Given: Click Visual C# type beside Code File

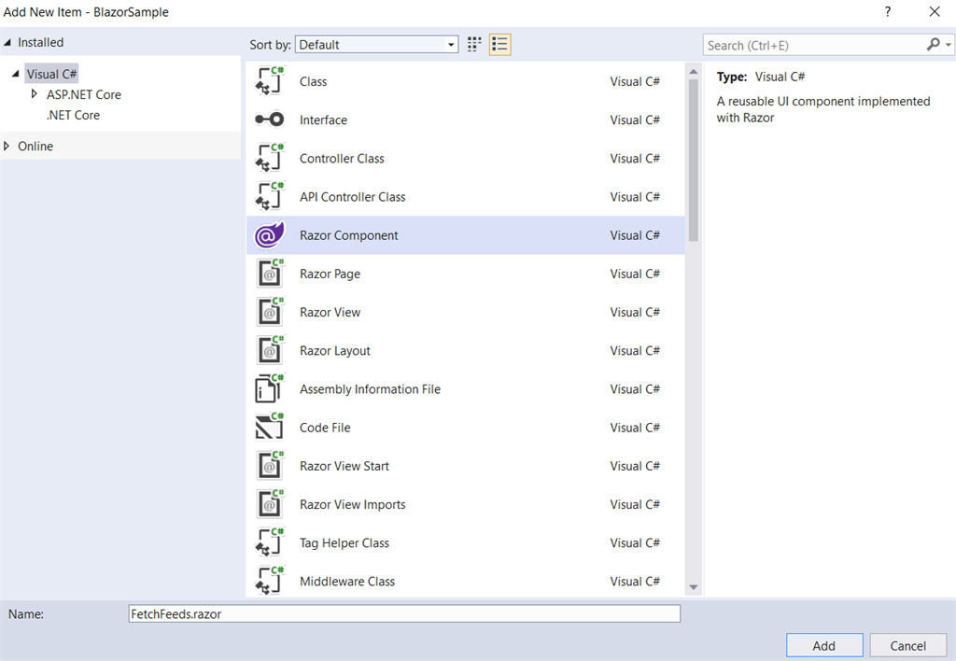Looking at the screenshot, I should pos(635,428).
